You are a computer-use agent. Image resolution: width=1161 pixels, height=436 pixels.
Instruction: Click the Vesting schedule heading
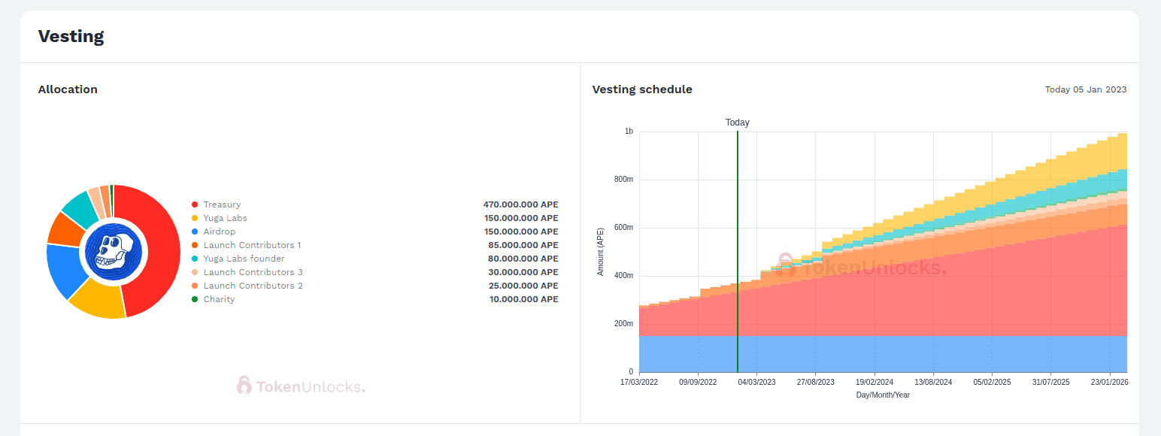(642, 89)
